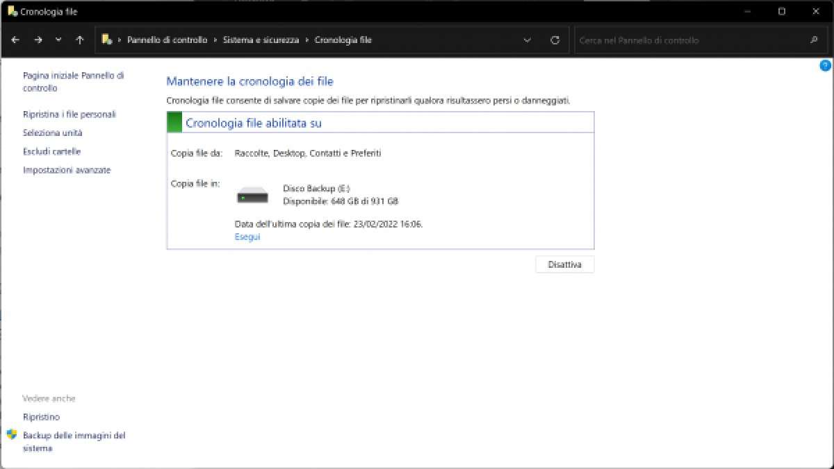This screenshot has height=469, width=834.
Task: Open Impostazioni avanzate in sidebar
Action: pyautogui.click(x=67, y=171)
